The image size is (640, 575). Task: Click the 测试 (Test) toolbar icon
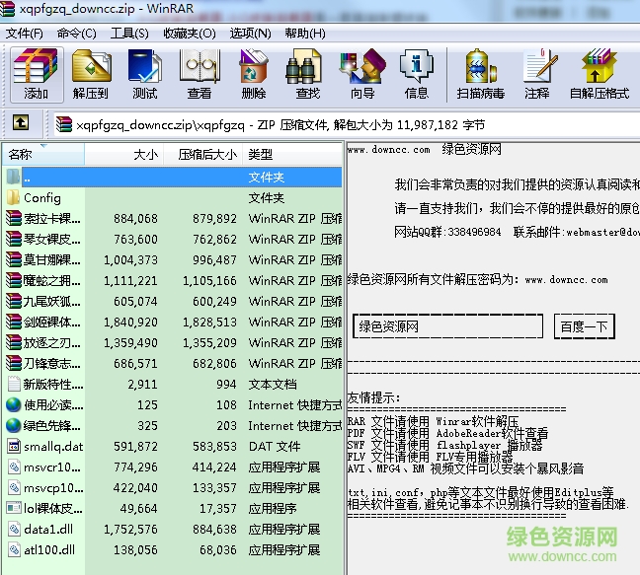pyautogui.click(x=144, y=74)
